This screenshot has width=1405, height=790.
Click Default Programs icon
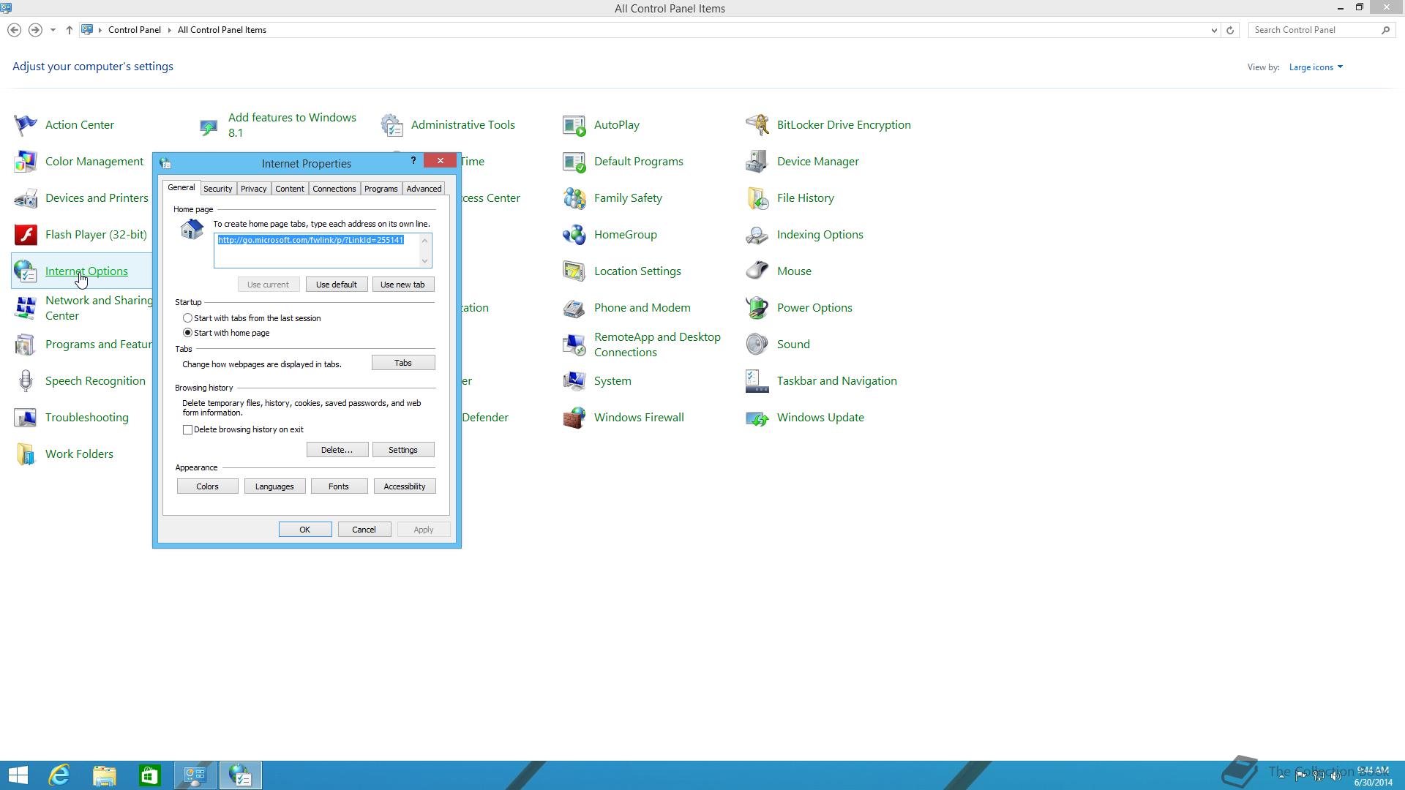(574, 162)
